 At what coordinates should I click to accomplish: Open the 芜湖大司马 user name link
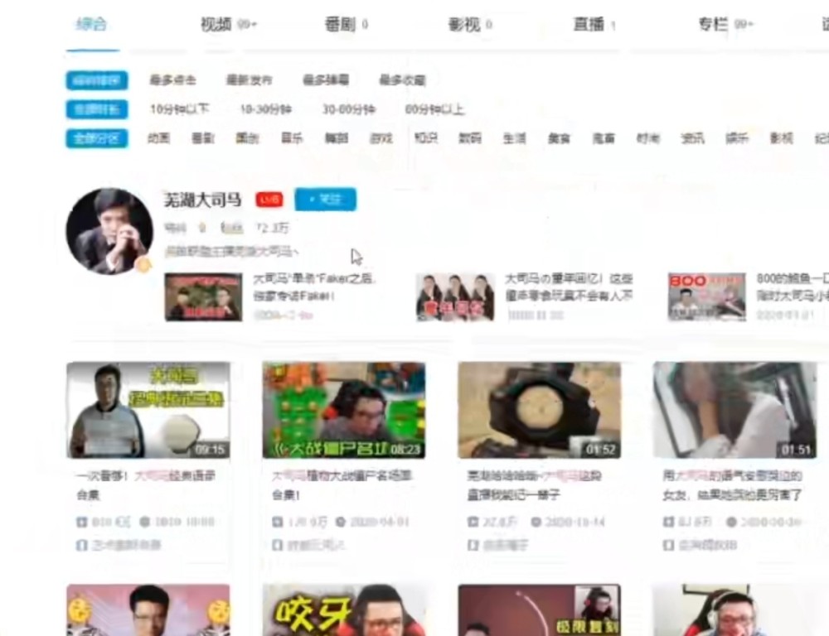click(202, 200)
